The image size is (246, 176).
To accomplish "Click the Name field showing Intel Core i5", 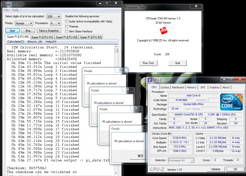I will click(x=193, y=95).
